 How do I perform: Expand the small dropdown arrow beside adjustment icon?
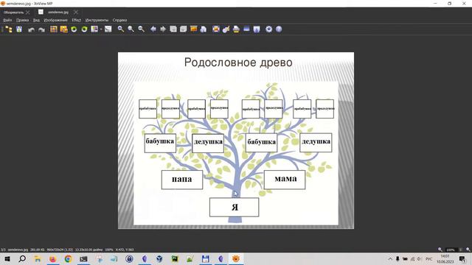tap(101, 29)
